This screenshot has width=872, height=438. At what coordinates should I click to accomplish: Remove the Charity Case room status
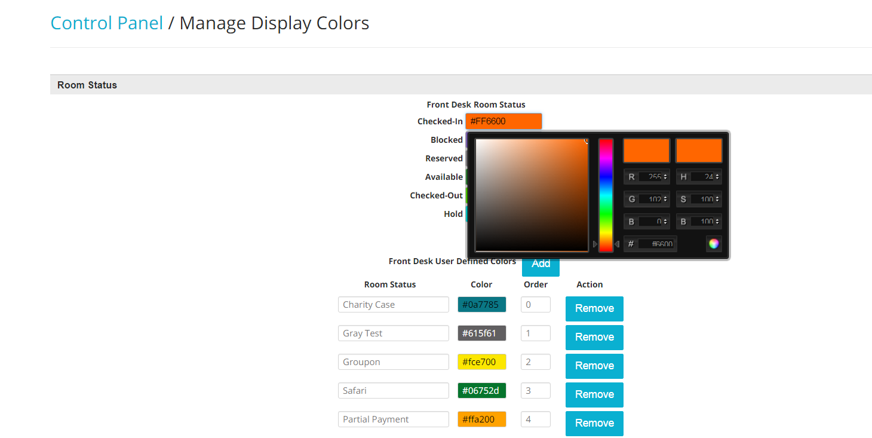(x=594, y=309)
